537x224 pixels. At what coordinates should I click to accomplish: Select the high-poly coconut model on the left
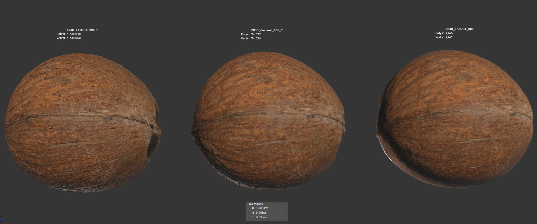click(x=81, y=122)
